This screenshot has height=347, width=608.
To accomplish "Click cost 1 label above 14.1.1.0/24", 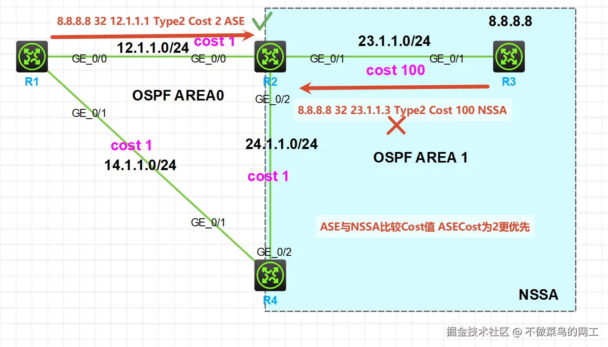I will click(x=131, y=146).
